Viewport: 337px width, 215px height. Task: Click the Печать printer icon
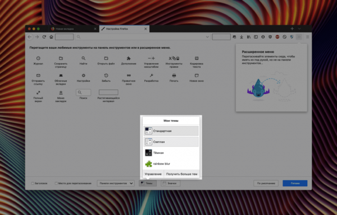click(174, 76)
